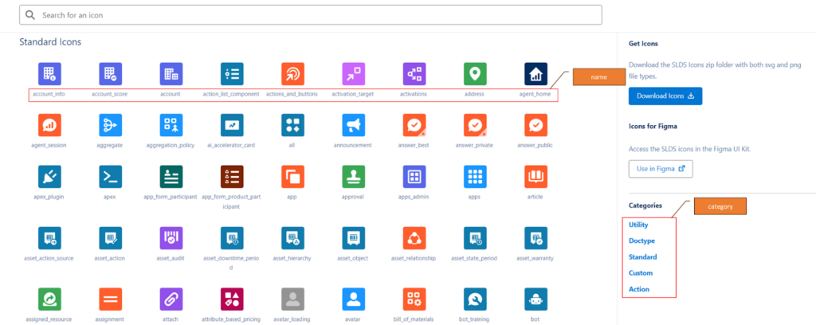Select the approval stamp icon
816x325 pixels.
click(353, 176)
